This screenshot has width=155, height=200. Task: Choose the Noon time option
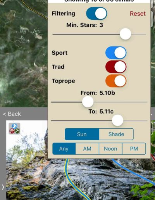[110, 148]
